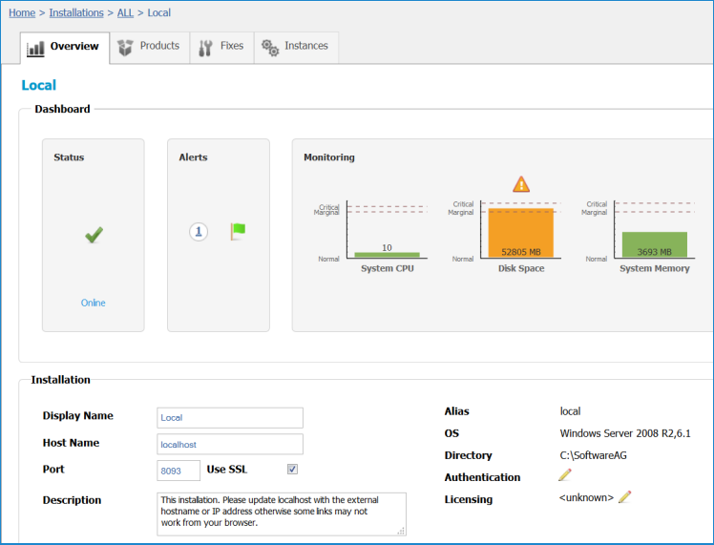Click the green System Memory bar
The height and width of the screenshot is (545, 714).
[x=655, y=245]
